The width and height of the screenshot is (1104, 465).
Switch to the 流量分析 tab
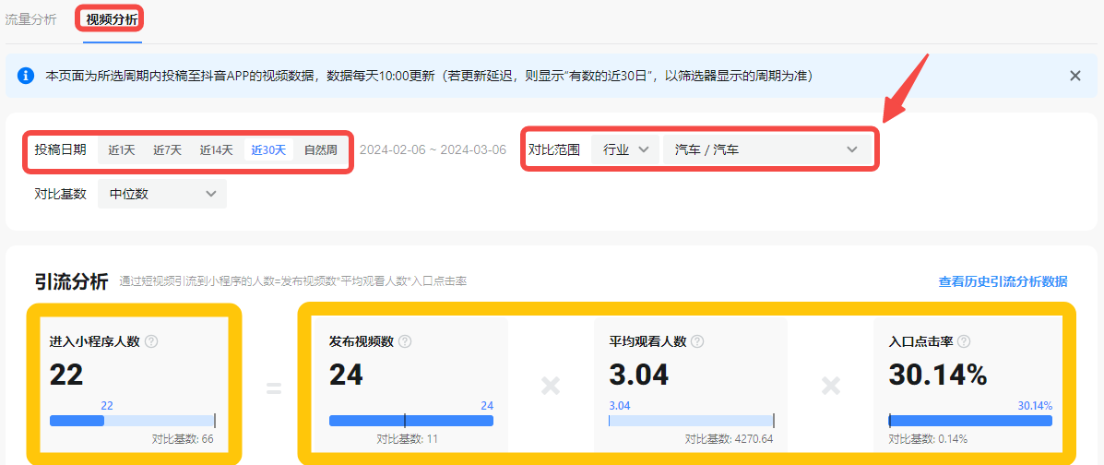coord(30,19)
